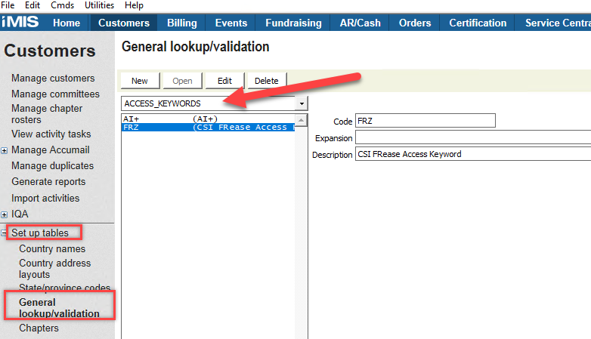Click the iMIS logo
Image resolution: width=591 pixels, height=339 pixels.
point(20,23)
